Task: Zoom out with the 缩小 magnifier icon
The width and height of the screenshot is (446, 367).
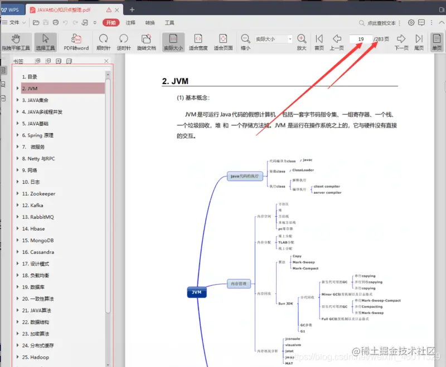Action: click(x=246, y=40)
